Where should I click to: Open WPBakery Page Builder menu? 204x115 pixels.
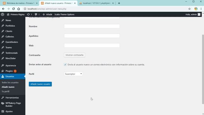coord(13,104)
